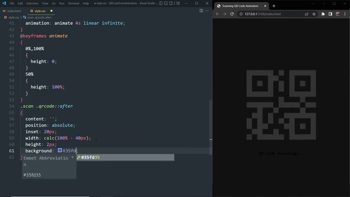Click the .scan .qrcode::after selector line

46,106
